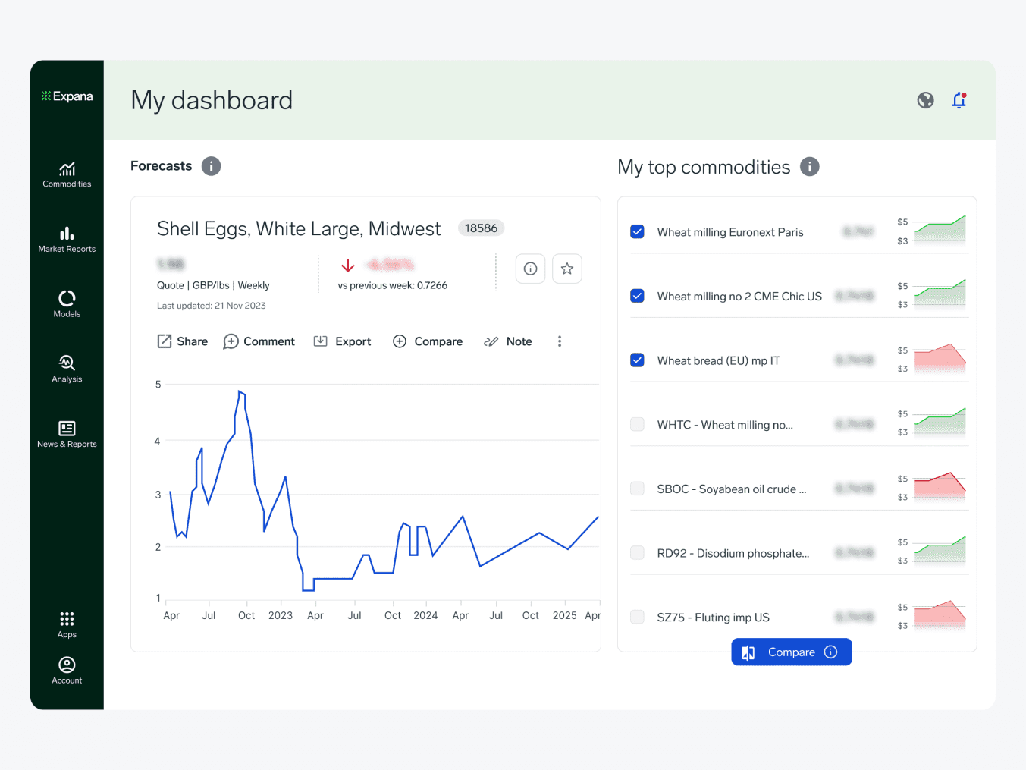Viewport: 1026px width, 770px height.
Task: Show info about Forecasts
Action: pyautogui.click(x=212, y=166)
